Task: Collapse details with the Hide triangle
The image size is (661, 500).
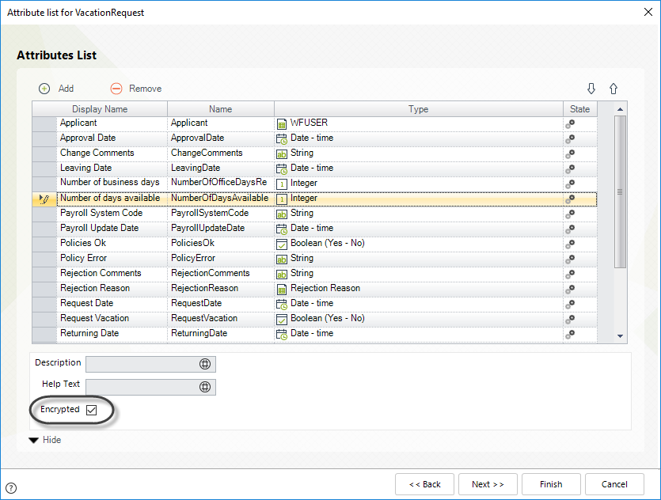Action: 34,440
